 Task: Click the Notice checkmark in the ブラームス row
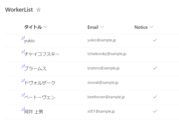155,68
